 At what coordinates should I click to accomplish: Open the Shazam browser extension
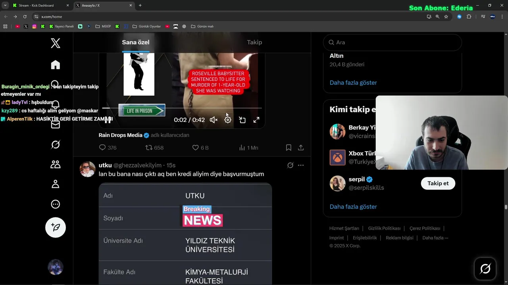pos(459,17)
